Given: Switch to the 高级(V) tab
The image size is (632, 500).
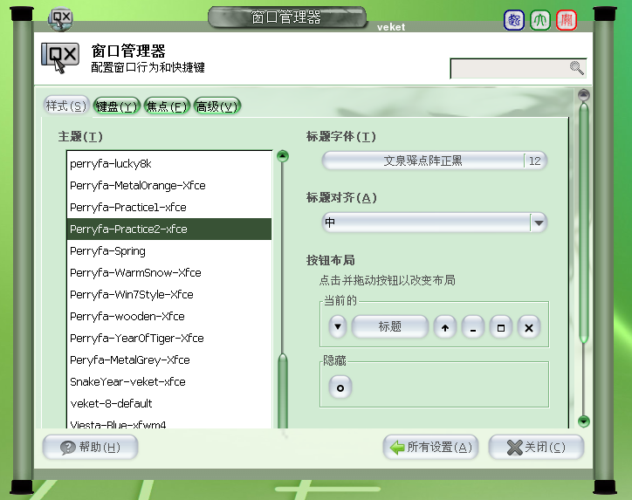Looking at the screenshot, I should [x=216, y=106].
